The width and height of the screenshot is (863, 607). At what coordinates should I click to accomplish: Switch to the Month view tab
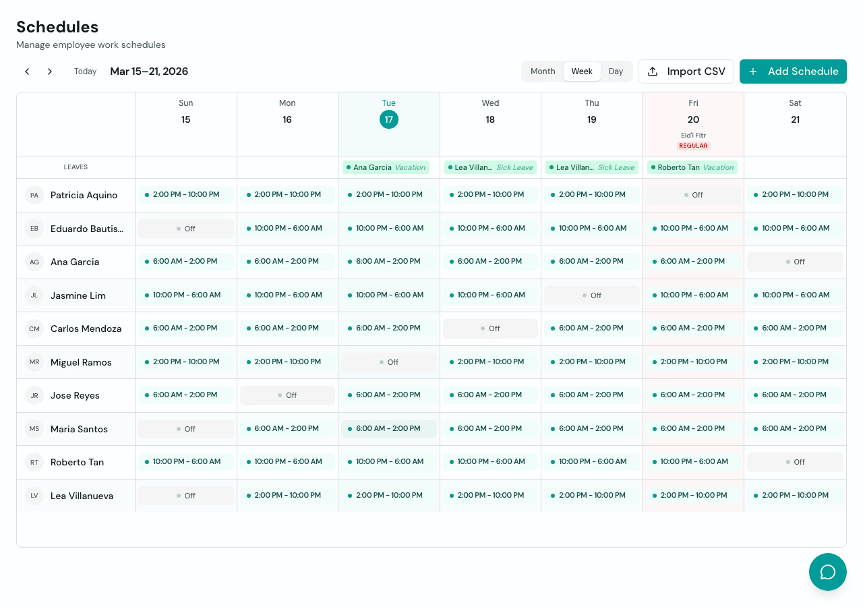point(543,71)
